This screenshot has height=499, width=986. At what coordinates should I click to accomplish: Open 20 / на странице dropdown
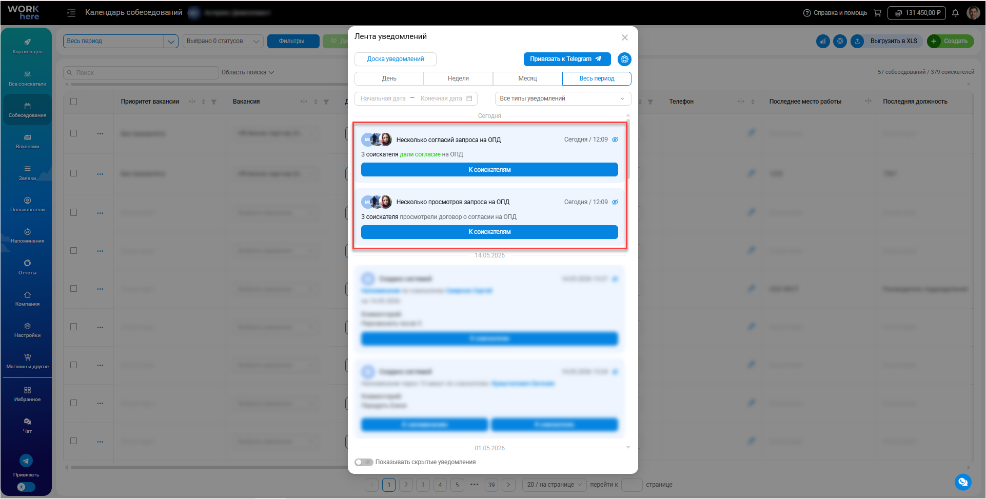pyautogui.click(x=554, y=485)
